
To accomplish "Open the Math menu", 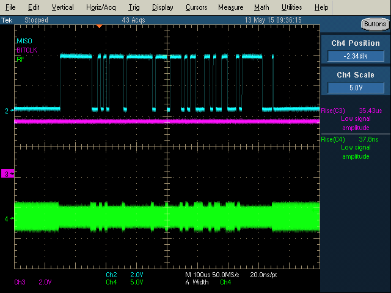I will click(x=261, y=7).
